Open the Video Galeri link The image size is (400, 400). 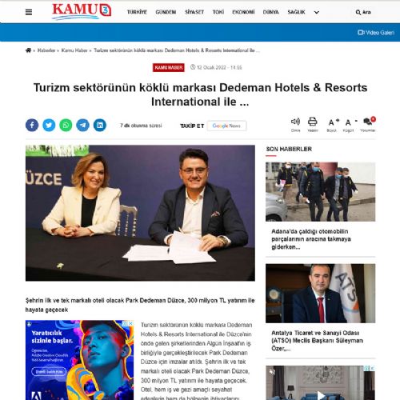(x=376, y=33)
